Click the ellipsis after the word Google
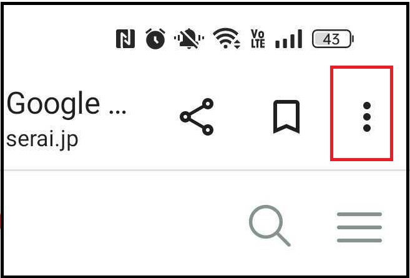Screen dimensions: 410x278 (x=118, y=112)
